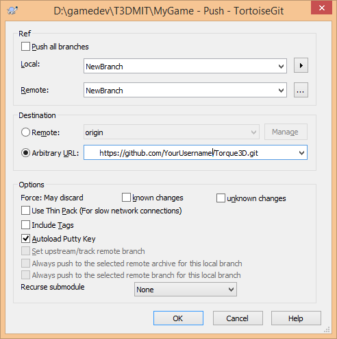Select the Remote destination radio button

pos(25,132)
